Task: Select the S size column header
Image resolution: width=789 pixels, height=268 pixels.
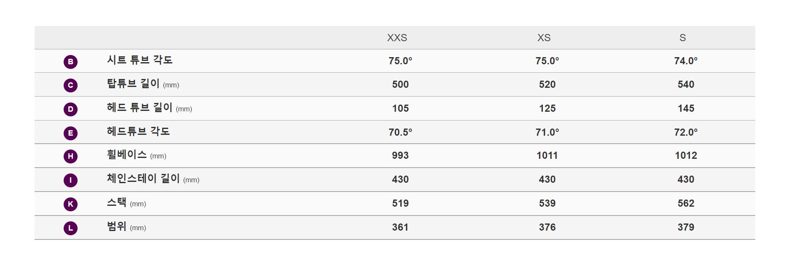Action: coord(682,38)
